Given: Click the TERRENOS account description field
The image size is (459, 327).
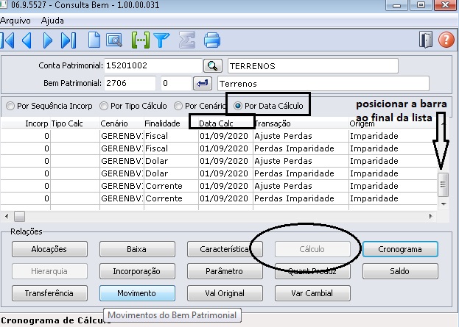Looking at the screenshot, I should click(x=313, y=65).
